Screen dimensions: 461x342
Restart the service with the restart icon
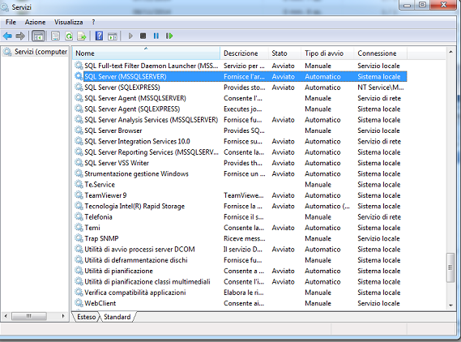(x=169, y=36)
